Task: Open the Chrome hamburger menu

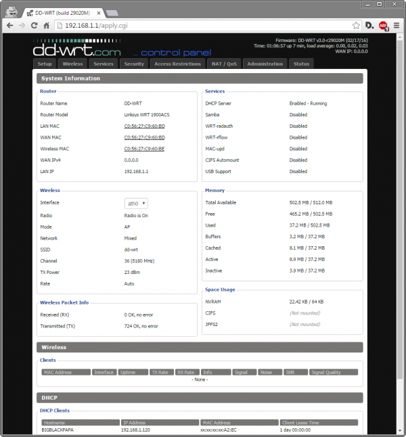Action: click(x=397, y=25)
